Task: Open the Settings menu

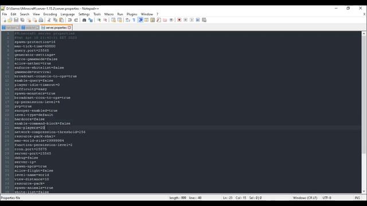Action: [84, 14]
